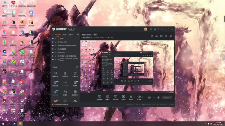The width and height of the screenshot is (225, 126).
Task: Start recording with the camcorder icon
Action: pyautogui.click(x=149, y=97)
